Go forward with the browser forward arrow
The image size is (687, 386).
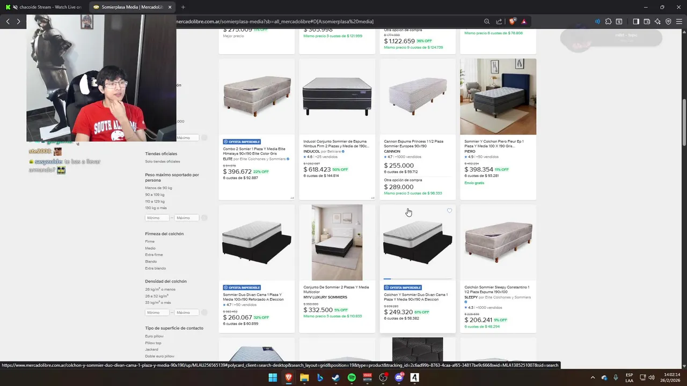18,21
